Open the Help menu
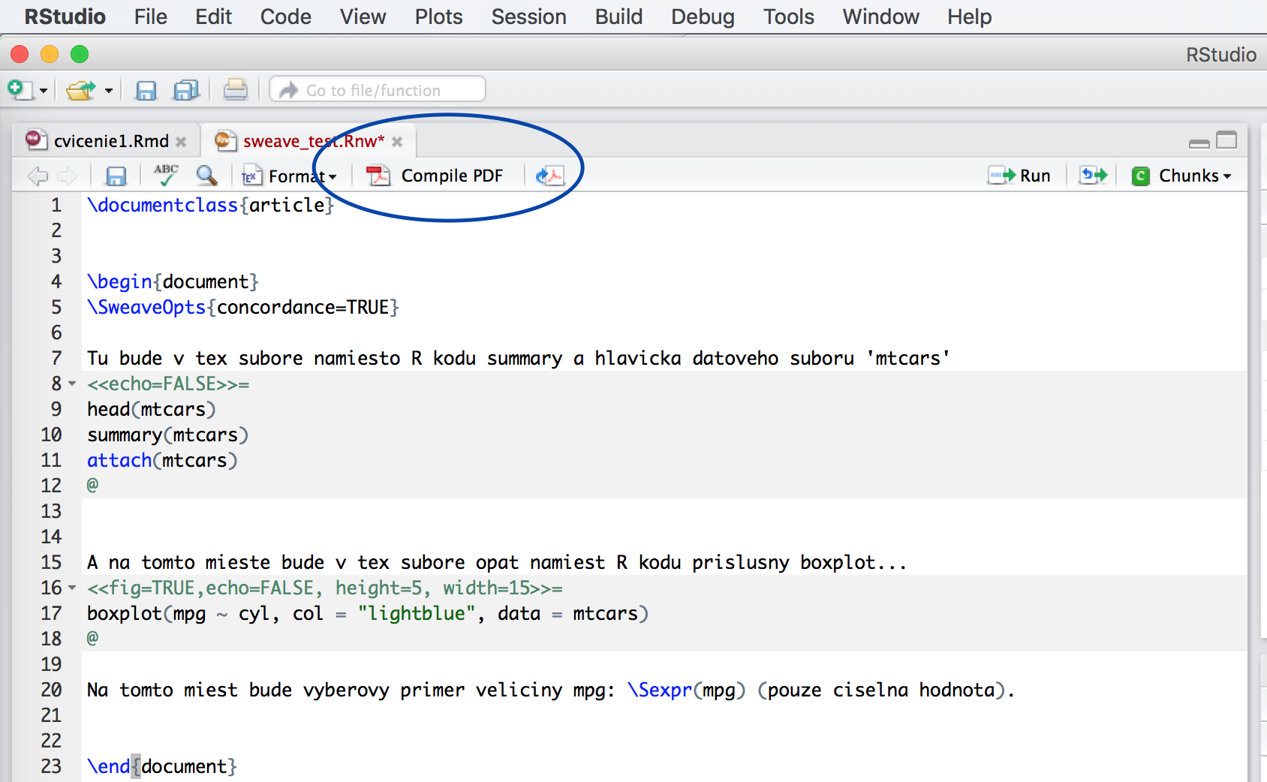This screenshot has height=782, width=1267. [970, 17]
